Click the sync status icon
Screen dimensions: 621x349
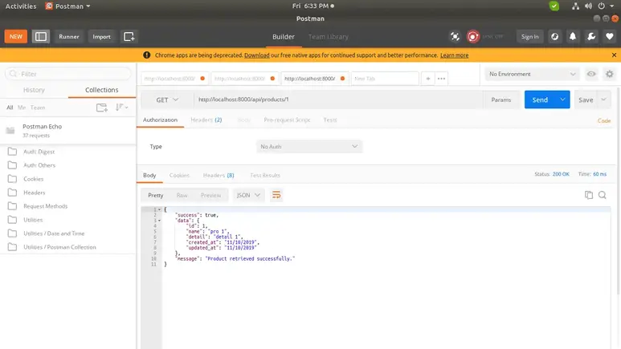(473, 36)
